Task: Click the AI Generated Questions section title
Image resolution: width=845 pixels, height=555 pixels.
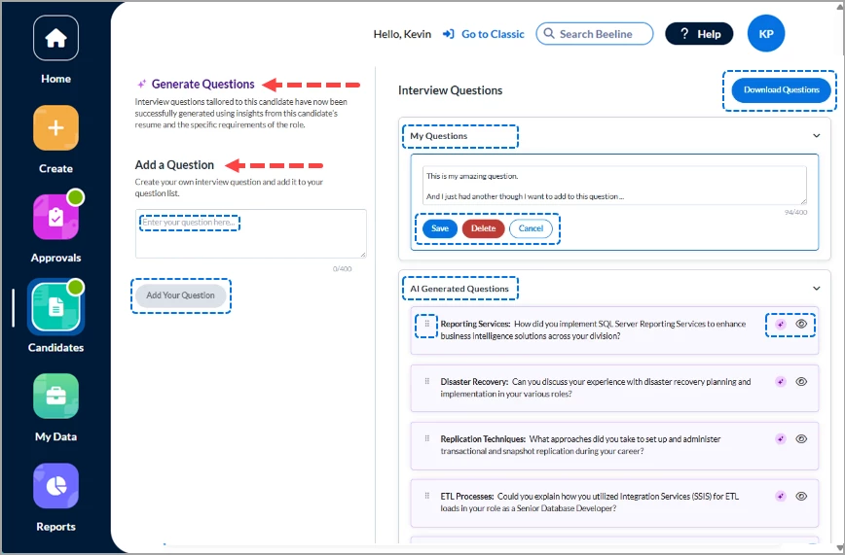Action: coord(459,289)
